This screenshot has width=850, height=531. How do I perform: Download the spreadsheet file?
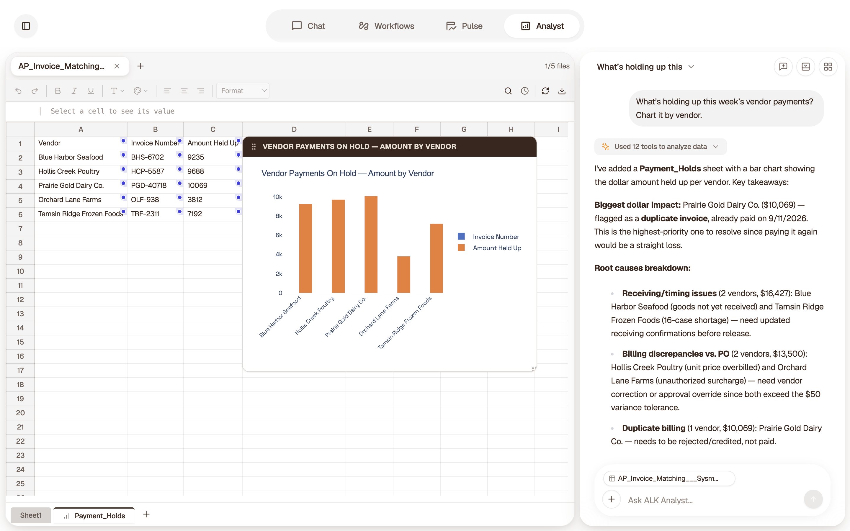(x=562, y=91)
